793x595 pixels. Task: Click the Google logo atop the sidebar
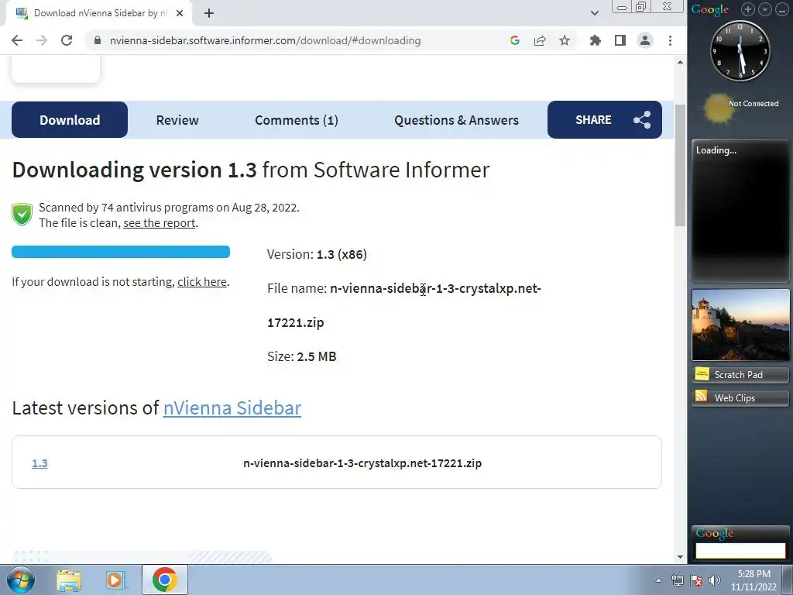(x=710, y=9)
